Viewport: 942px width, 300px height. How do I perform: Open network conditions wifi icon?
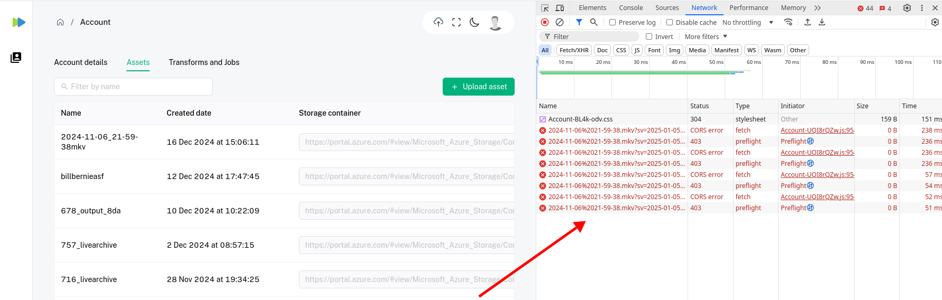pyautogui.click(x=788, y=22)
